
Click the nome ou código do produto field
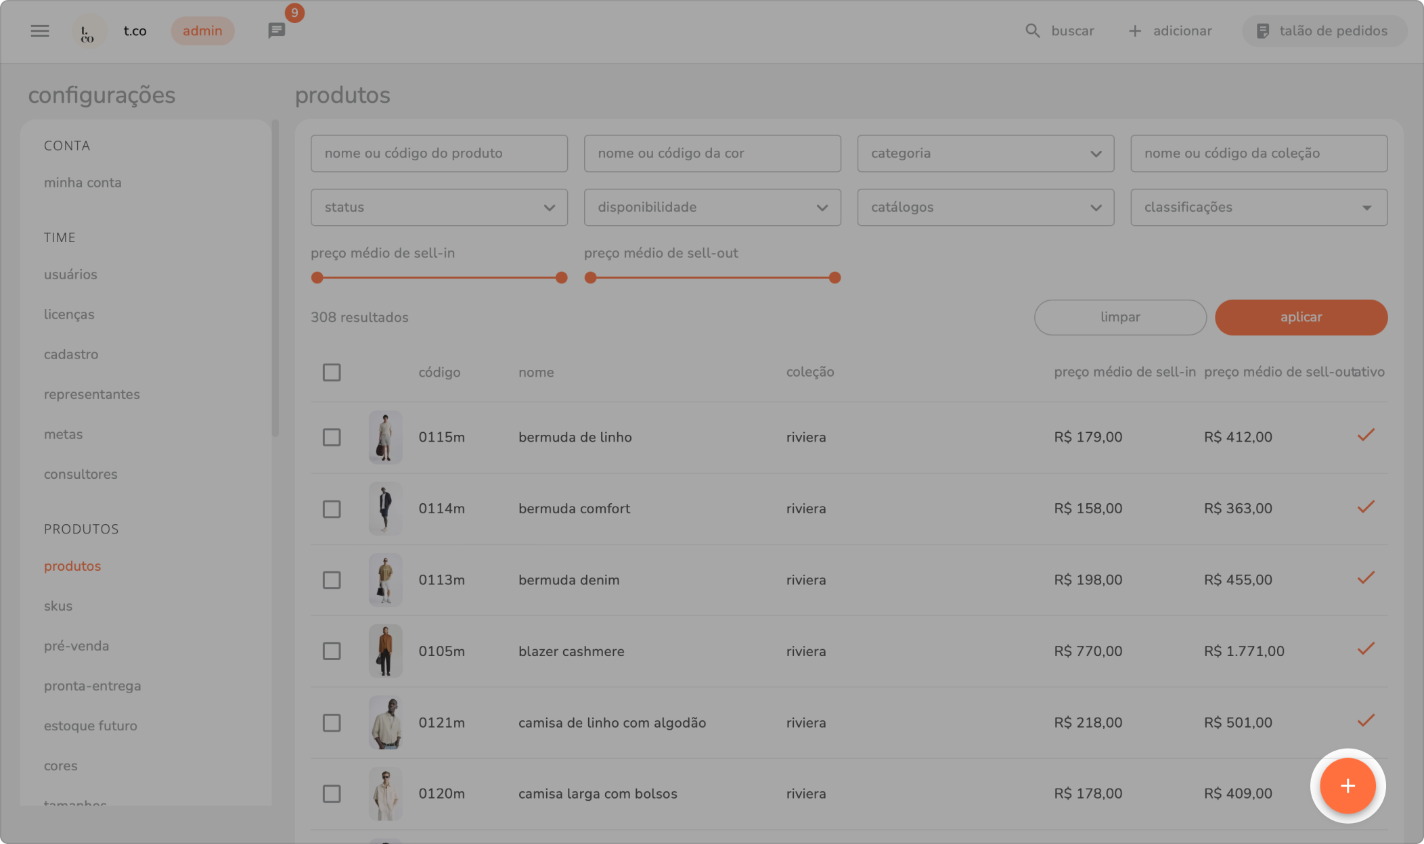439,154
